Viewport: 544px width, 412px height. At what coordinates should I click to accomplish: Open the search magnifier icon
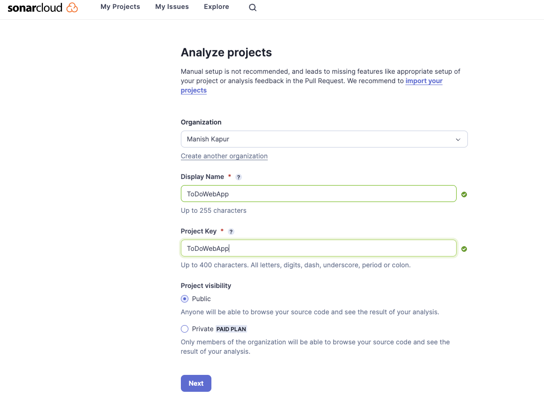click(x=252, y=7)
